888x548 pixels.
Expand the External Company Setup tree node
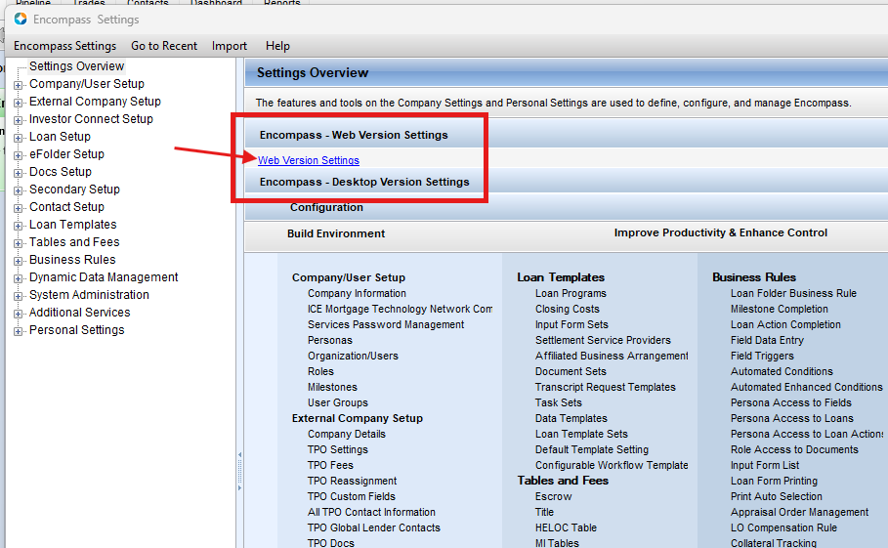(19, 103)
